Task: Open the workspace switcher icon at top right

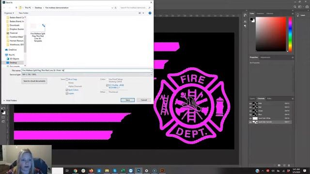Action: click(300, 7)
